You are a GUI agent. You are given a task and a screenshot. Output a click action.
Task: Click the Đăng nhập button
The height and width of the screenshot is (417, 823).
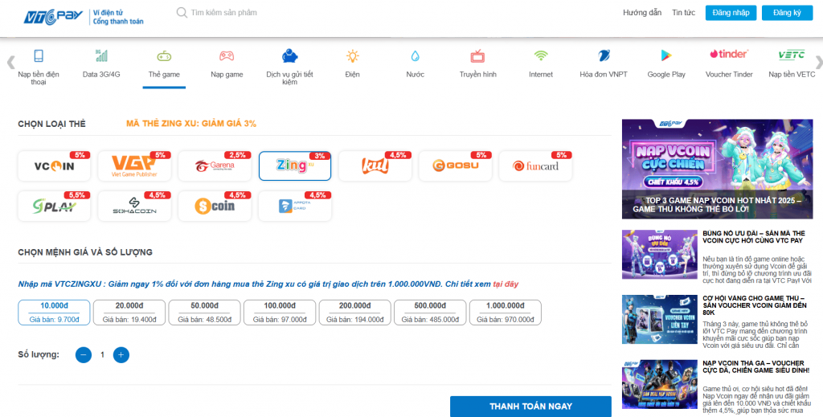pos(731,13)
